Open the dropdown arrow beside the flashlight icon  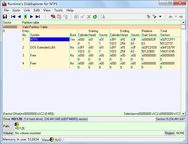[160, 17]
